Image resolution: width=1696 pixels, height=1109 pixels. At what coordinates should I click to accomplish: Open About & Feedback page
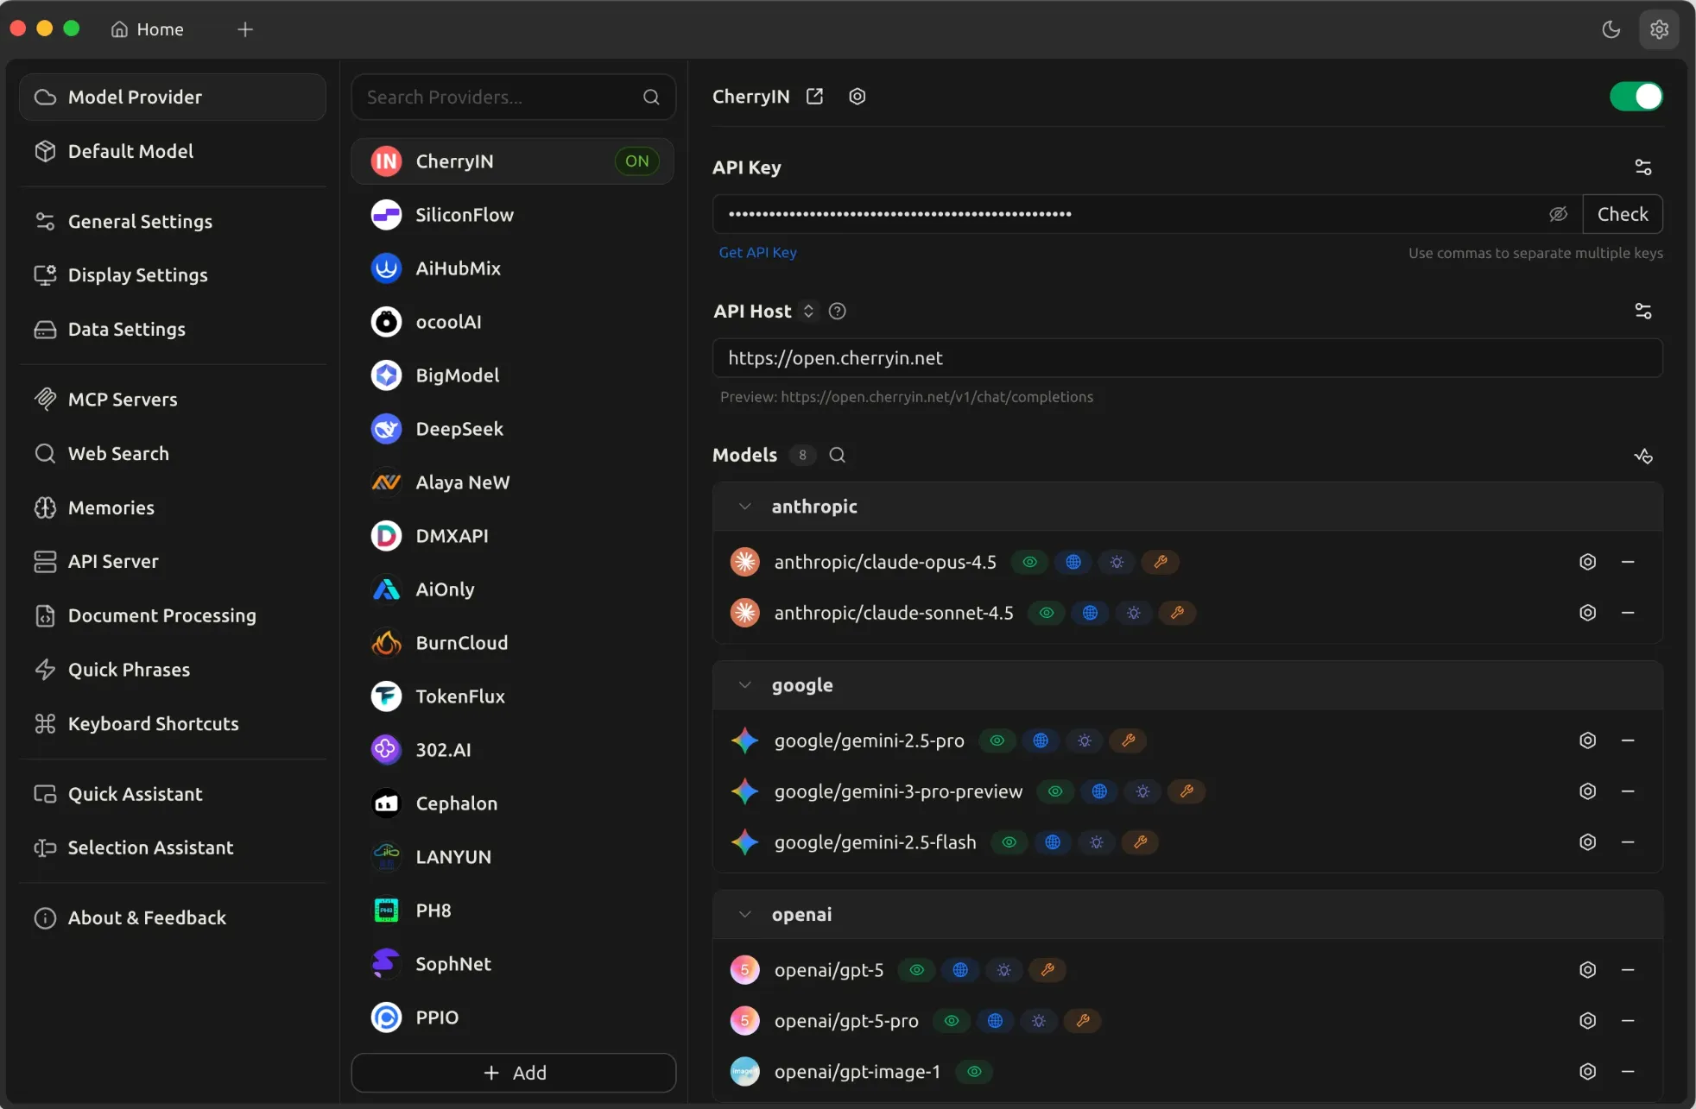point(173,918)
